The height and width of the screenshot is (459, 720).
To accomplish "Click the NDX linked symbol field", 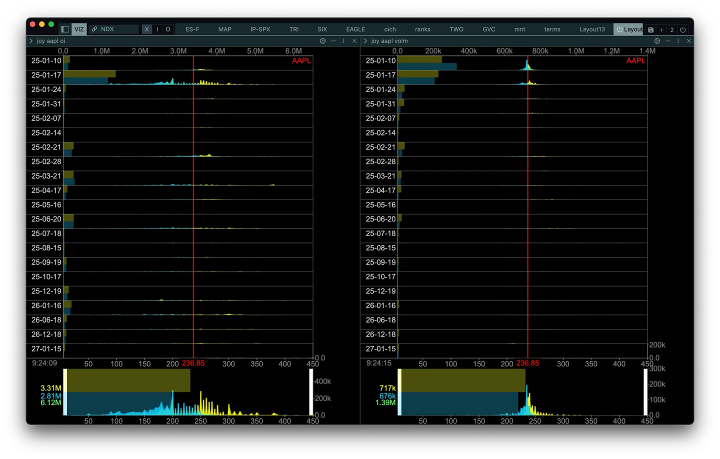I will (x=113, y=29).
